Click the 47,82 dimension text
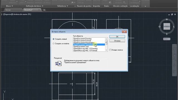 click(x=93, y=81)
